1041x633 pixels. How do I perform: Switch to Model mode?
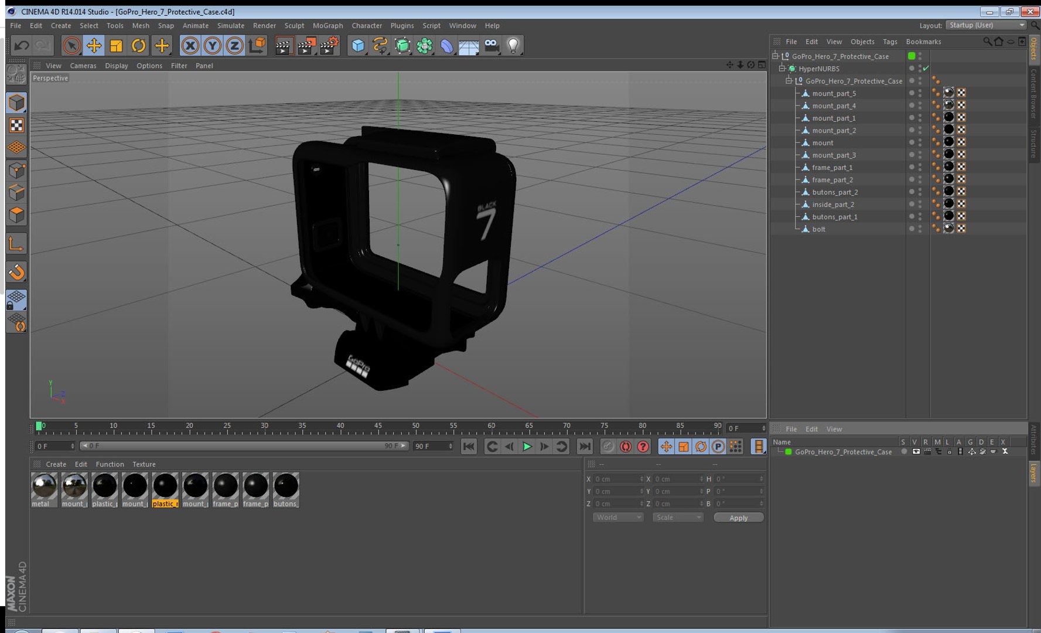[16, 103]
